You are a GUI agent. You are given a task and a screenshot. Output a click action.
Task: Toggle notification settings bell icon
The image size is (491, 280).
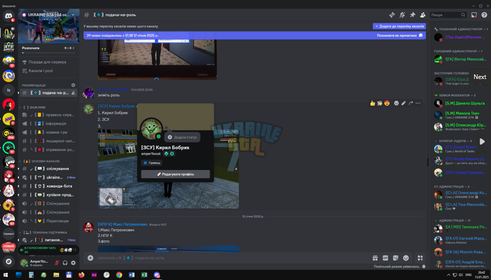tap(402, 15)
